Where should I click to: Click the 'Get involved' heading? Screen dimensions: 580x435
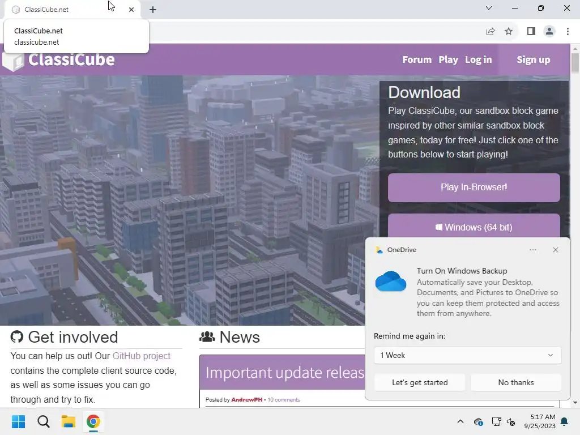pos(73,337)
